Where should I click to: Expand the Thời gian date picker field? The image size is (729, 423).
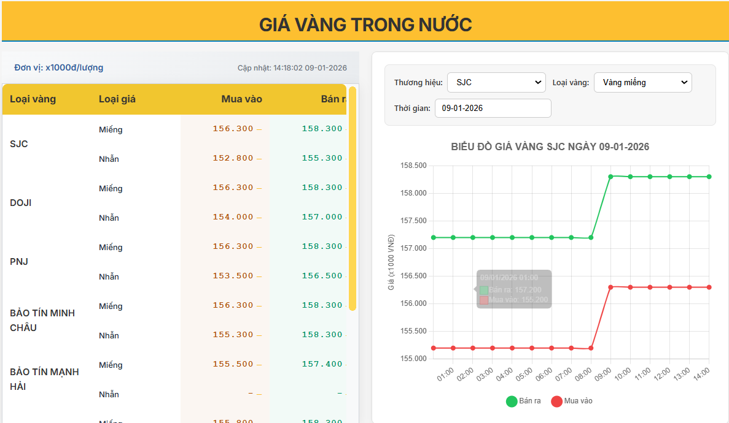493,108
